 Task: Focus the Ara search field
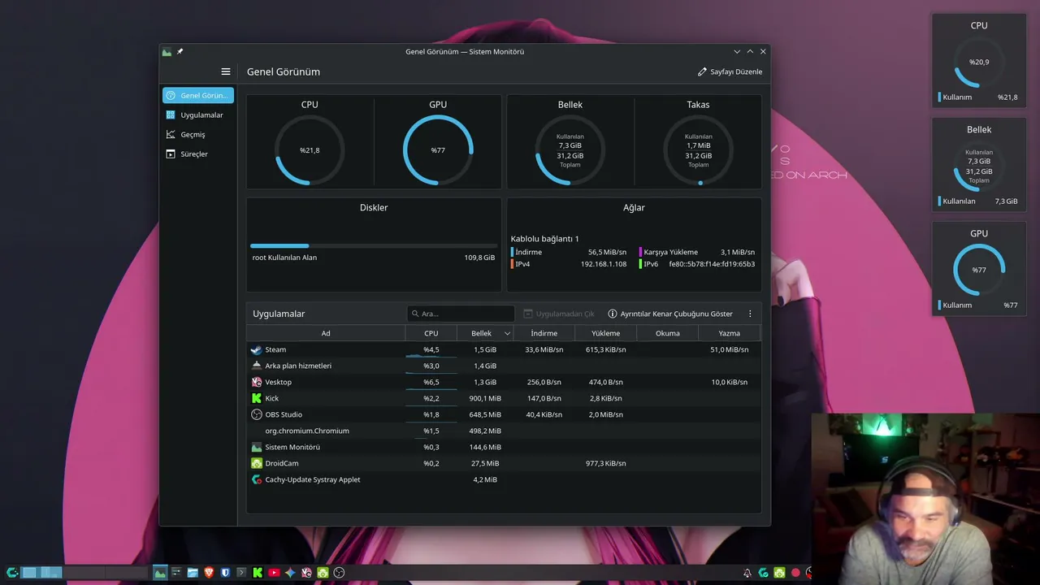pos(461,314)
